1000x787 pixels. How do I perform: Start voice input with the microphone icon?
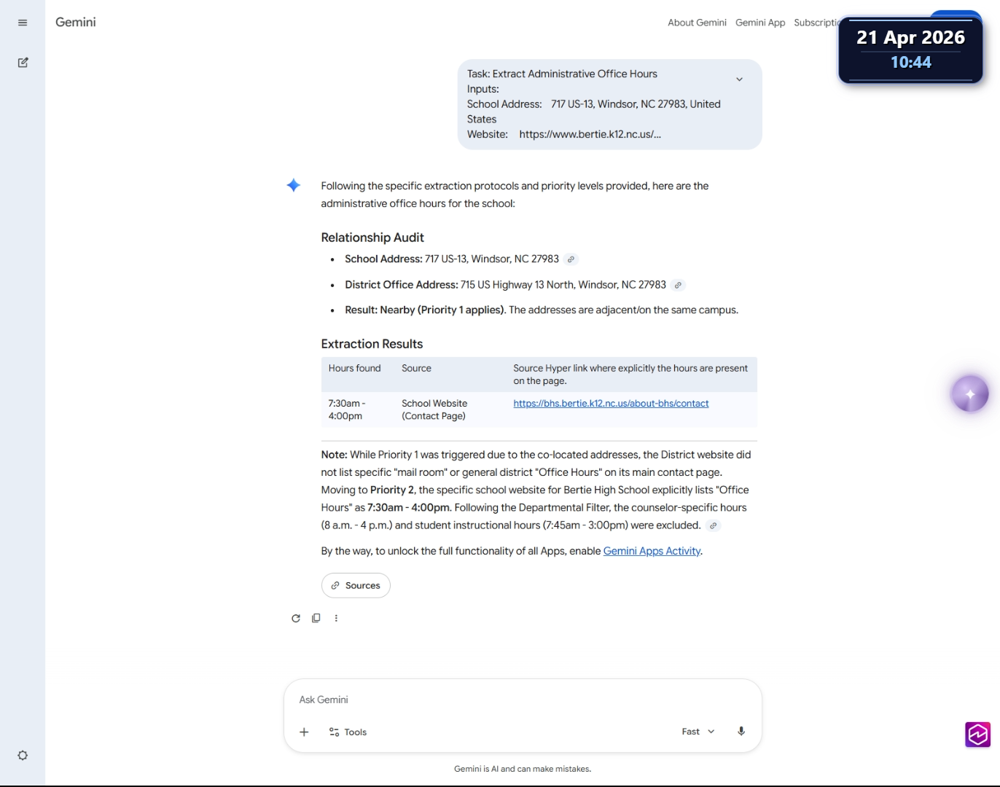(x=741, y=732)
